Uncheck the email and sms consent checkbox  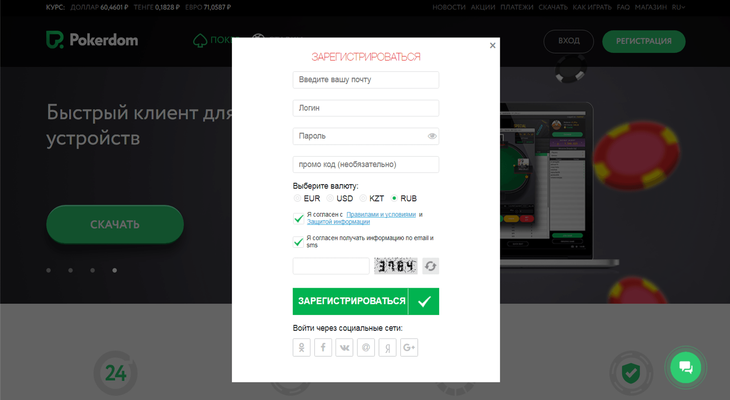point(298,242)
